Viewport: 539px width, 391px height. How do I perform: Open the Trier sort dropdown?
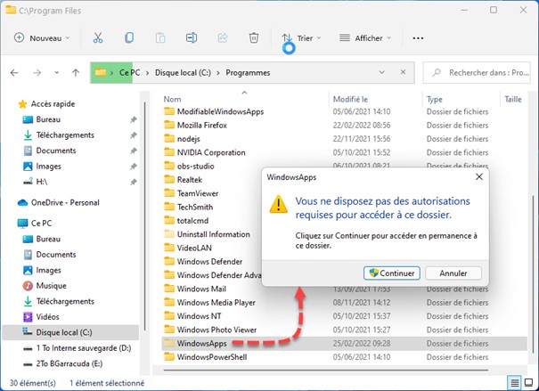point(301,38)
